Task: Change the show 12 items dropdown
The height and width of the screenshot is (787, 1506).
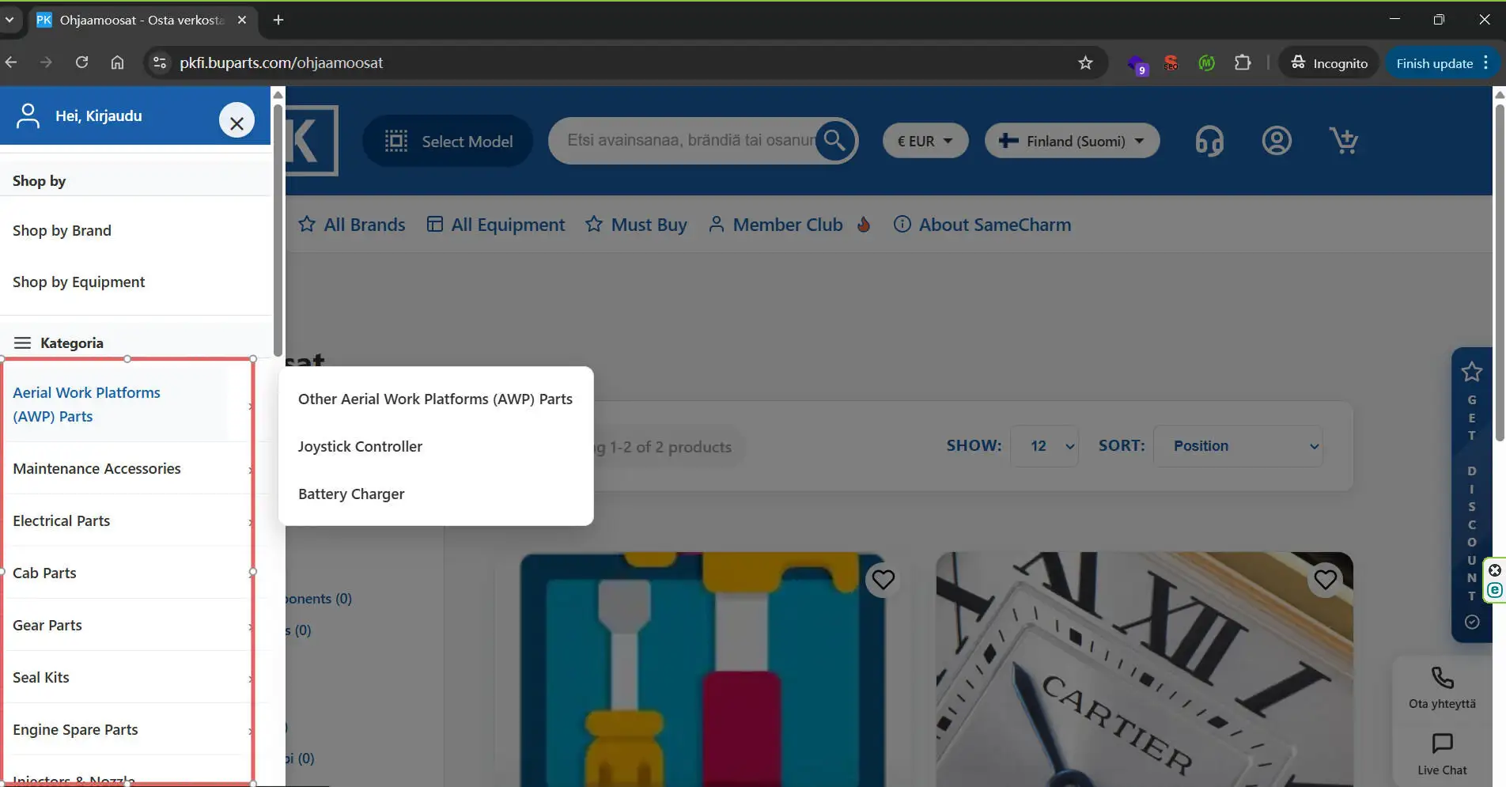Action: (1044, 446)
